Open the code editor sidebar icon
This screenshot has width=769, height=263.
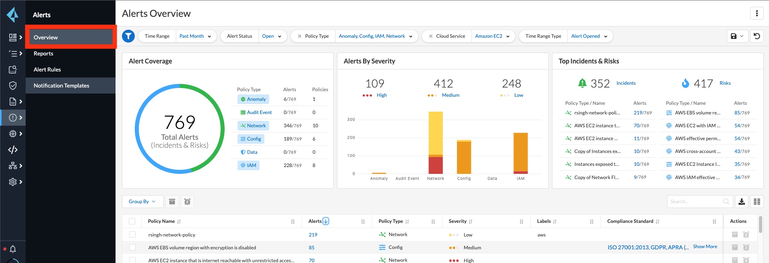click(13, 150)
